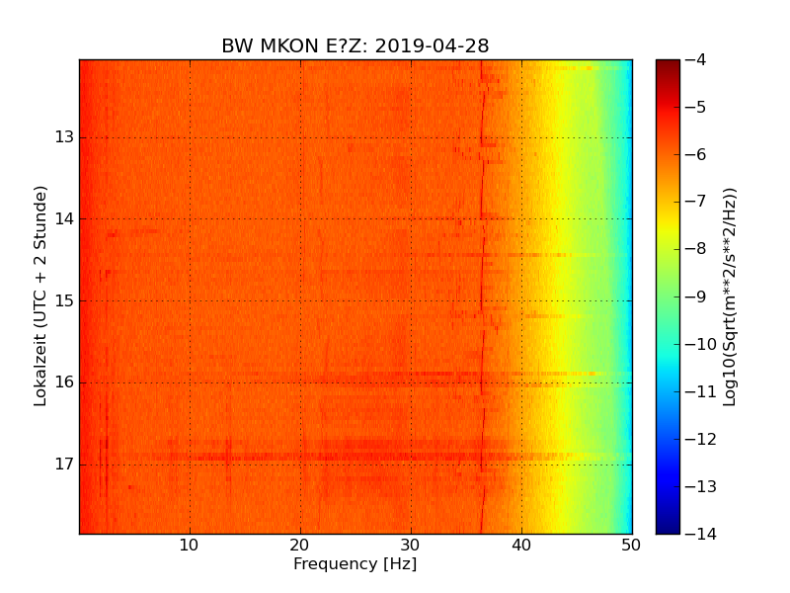Click the y-axis tick label '13'
The width and height of the screenshot is (790, 593).
pyautogui.click(x=64, y=137)
